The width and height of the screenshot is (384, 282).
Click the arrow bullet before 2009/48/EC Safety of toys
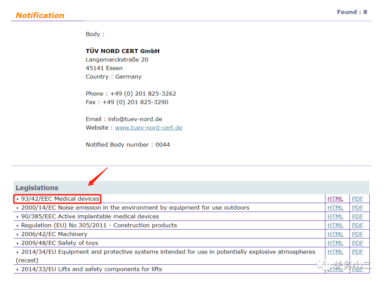click(17, 243)
